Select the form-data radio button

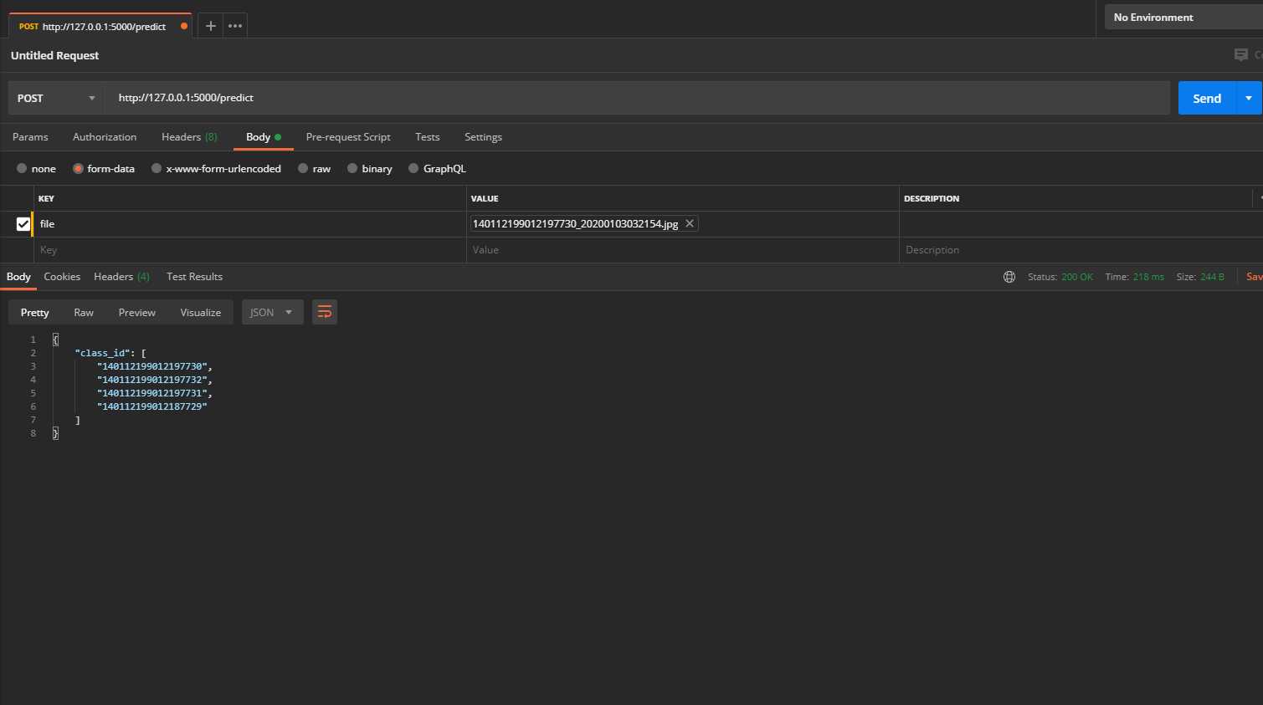tap(78, 168)
